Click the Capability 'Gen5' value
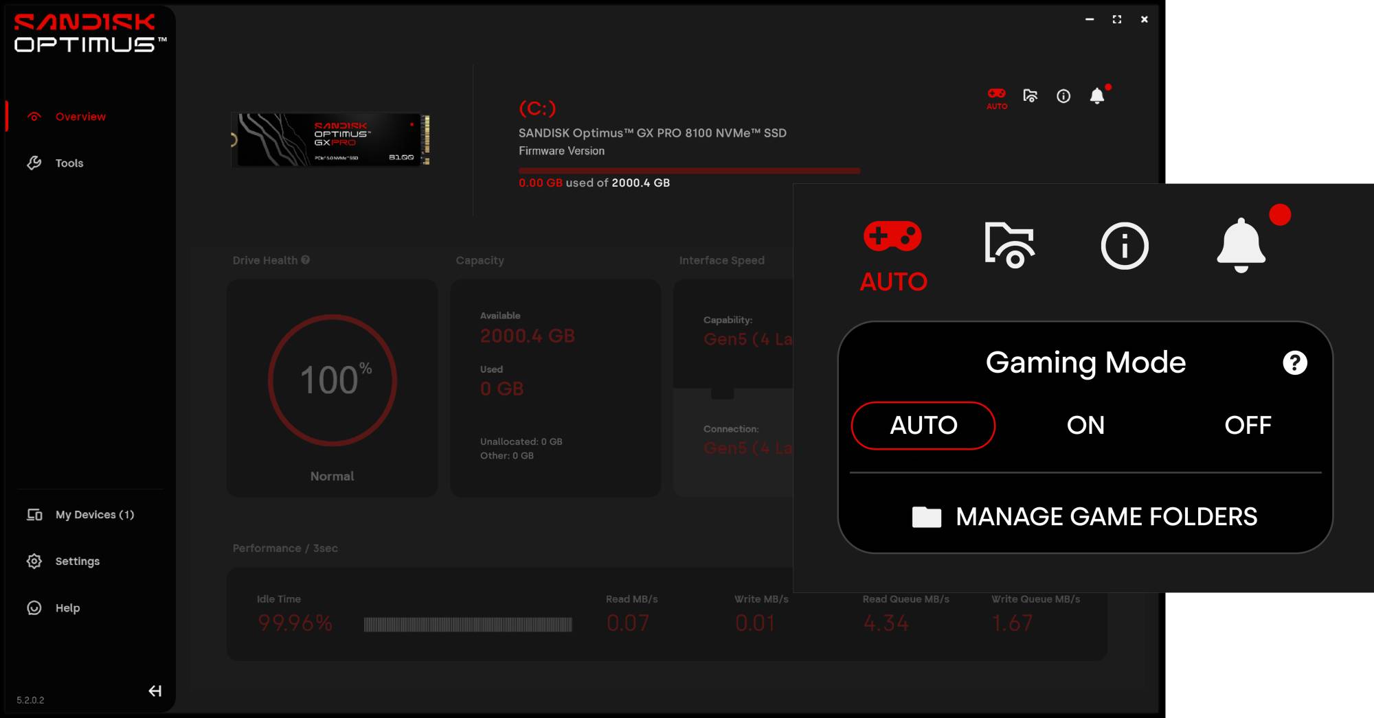 click(748, 339)
